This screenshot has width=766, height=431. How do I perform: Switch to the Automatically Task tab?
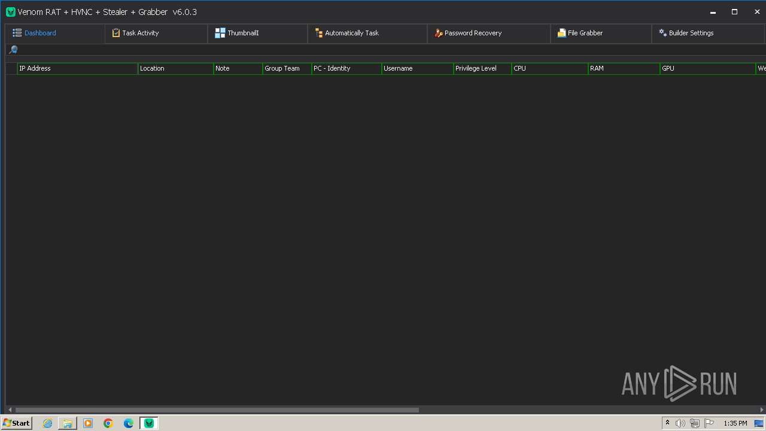[x=367, y=33]
